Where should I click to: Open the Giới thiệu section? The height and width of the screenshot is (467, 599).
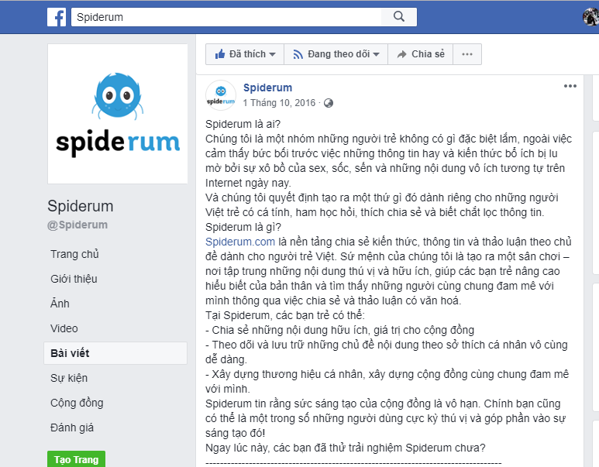(x=74, y=279)
